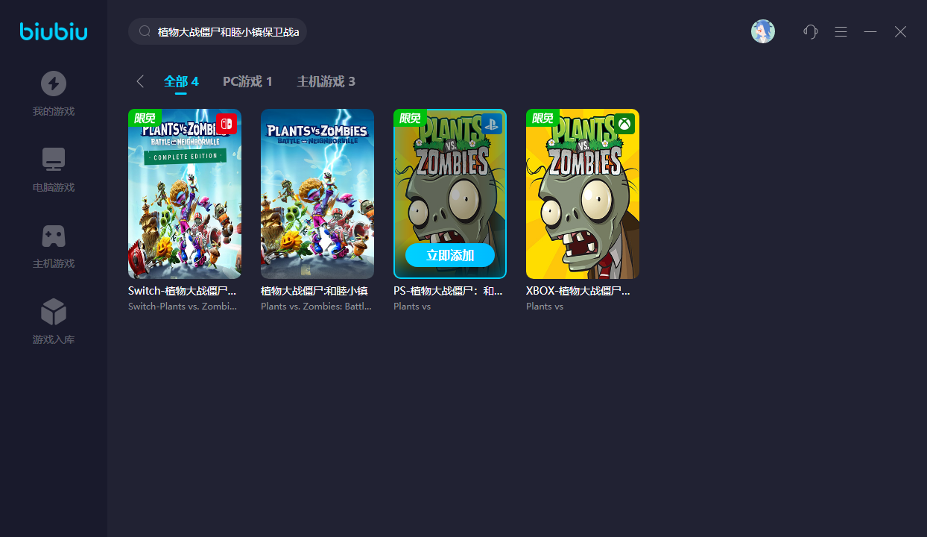Select the PC 植物大战僵尸:和睦小镇 cover
Viewport: 927px width, 537px height.
point(317,194)
